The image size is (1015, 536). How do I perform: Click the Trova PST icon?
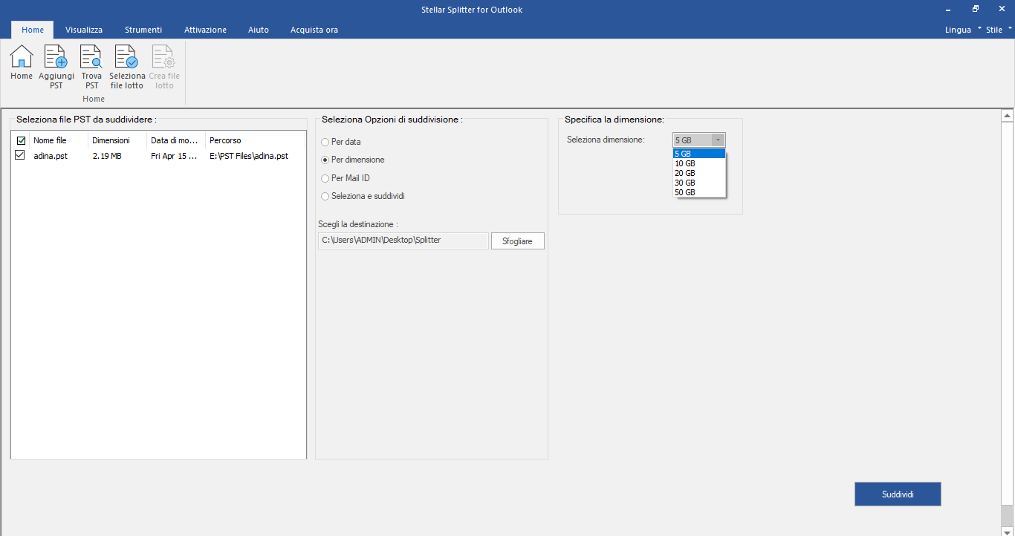click(91, 67)
